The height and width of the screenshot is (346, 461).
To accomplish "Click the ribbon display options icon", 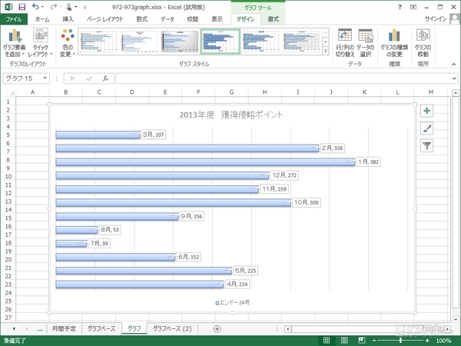I will [x=413, y=7].
